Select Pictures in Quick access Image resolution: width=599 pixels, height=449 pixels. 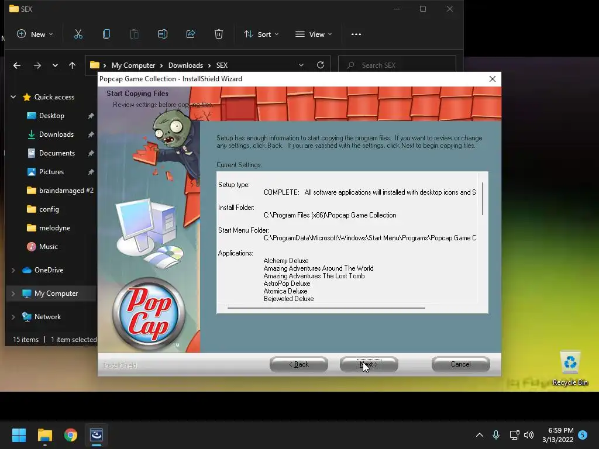51,171
